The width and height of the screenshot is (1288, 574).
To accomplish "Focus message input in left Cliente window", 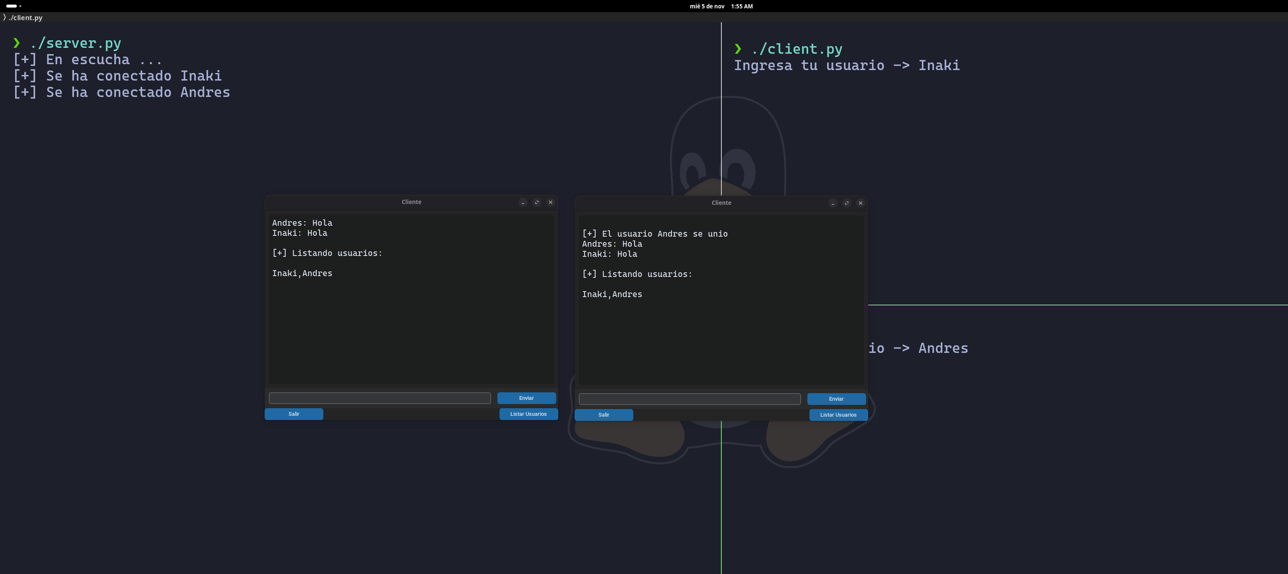I will tap(380, 398).
